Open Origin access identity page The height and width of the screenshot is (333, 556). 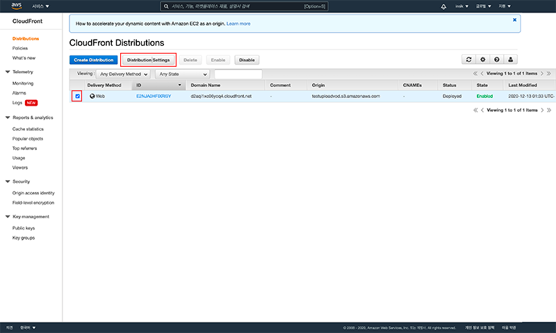point(33,193)
